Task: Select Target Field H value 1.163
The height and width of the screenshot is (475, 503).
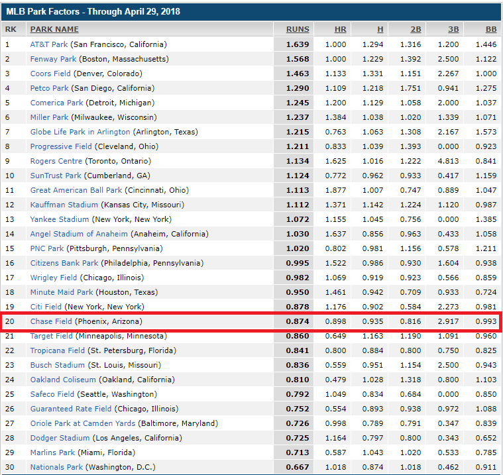Action: (x=372, y=336)
